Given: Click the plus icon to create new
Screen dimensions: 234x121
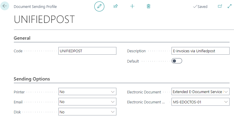Looking at the screenshot, I should tap(132, 6).
